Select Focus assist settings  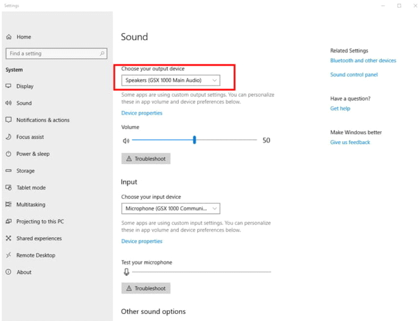[29, 137]
